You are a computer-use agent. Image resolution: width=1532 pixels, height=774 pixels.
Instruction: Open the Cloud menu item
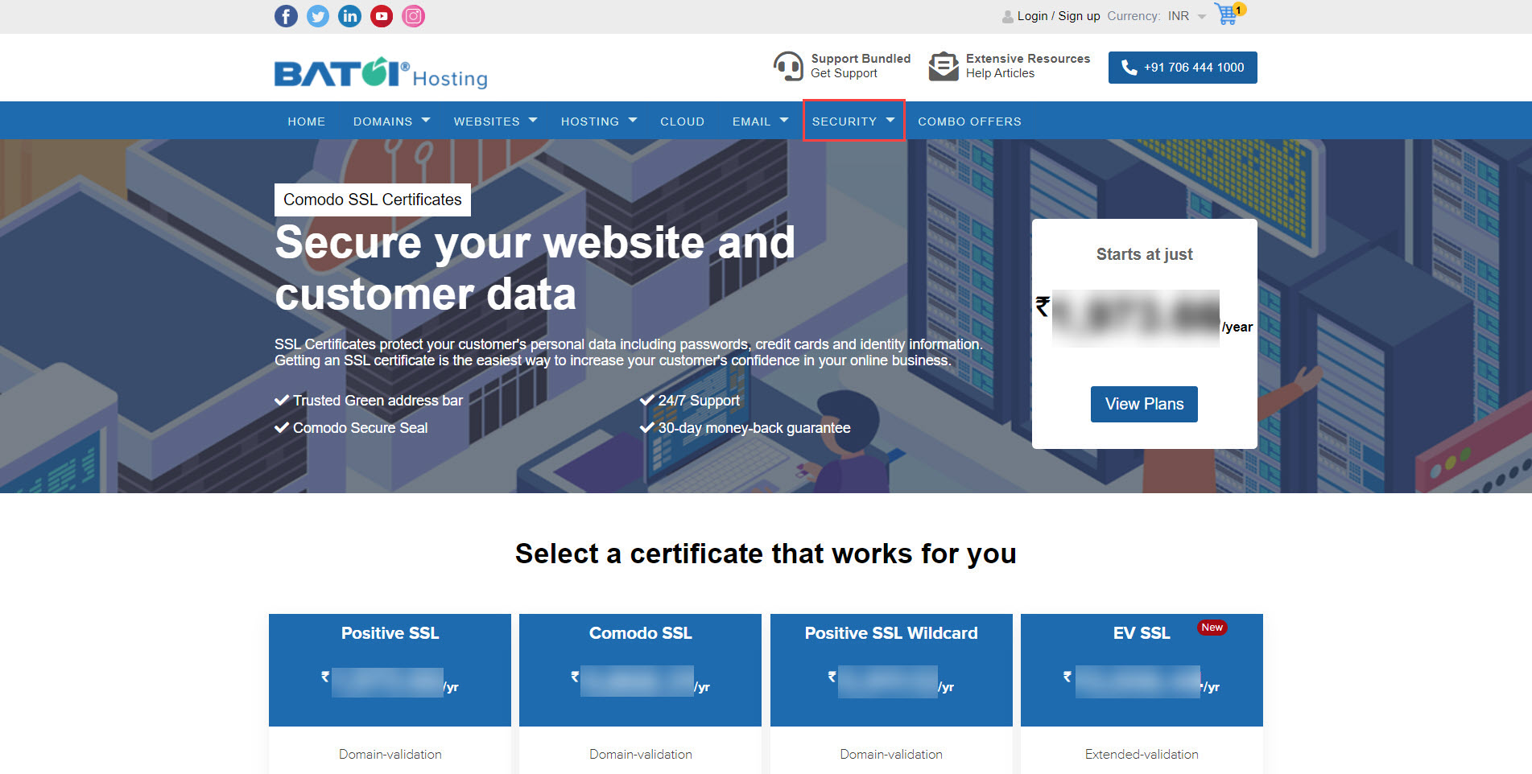pyautogui.click(x=683, y=121)
